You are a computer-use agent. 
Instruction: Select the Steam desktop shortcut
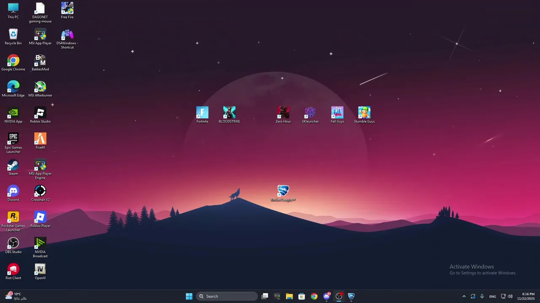13,167
